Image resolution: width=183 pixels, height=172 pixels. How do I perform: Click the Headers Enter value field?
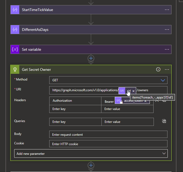[x=127, y=109]
